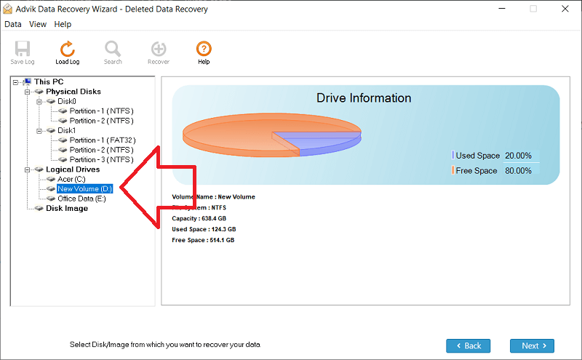Select New Volume (D:) in the tree

(84, 189)
